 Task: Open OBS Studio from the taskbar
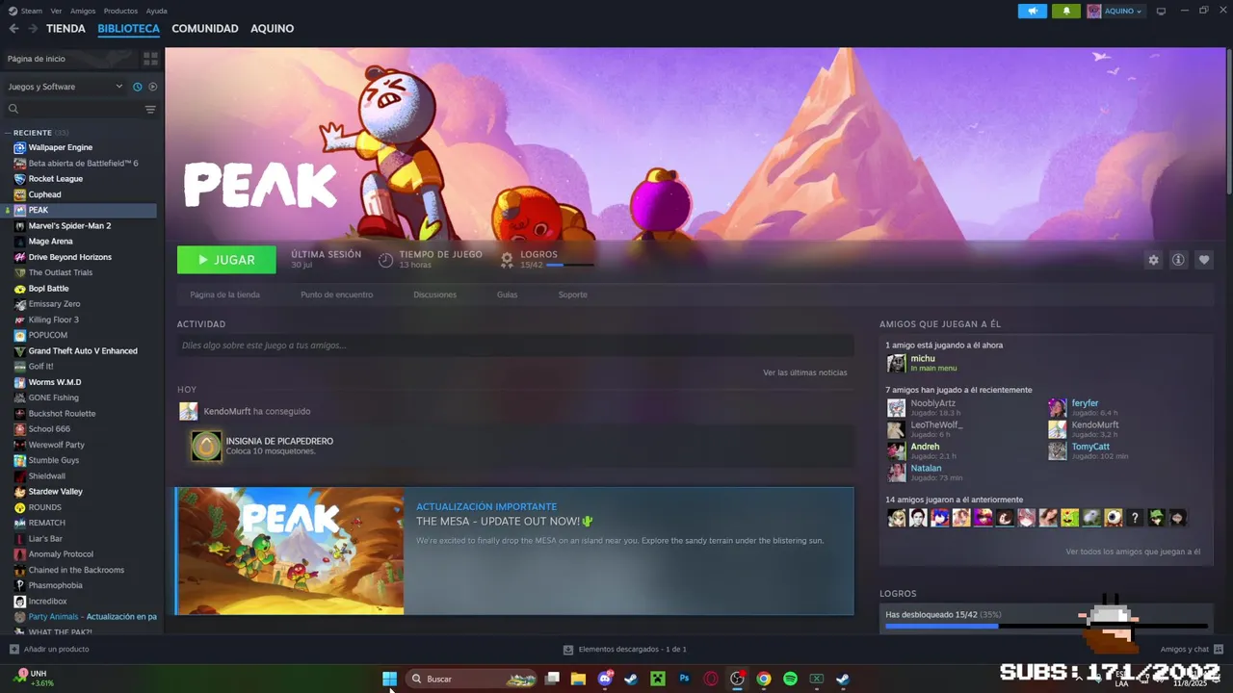tap(737, 679)
